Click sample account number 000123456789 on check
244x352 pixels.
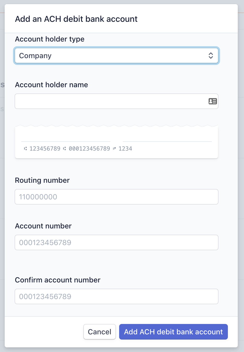(89, 148)
